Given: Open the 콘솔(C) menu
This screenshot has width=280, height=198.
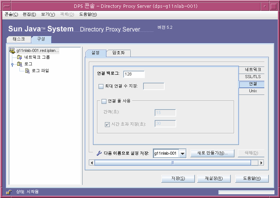Looking at the screenshot, I should (11, 15).
